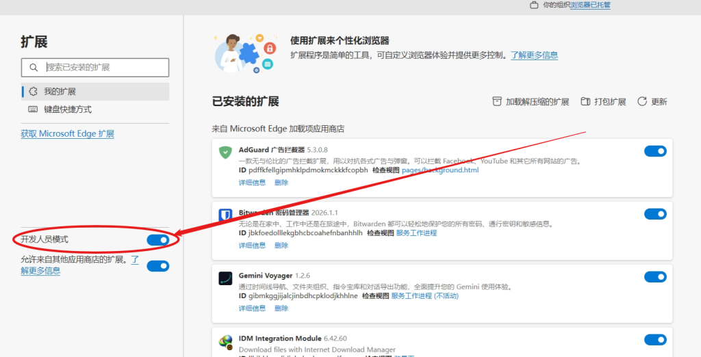701x357 pixels.
Task: Disable the Gemini Voyager toggle
Action: click(655, 277)
